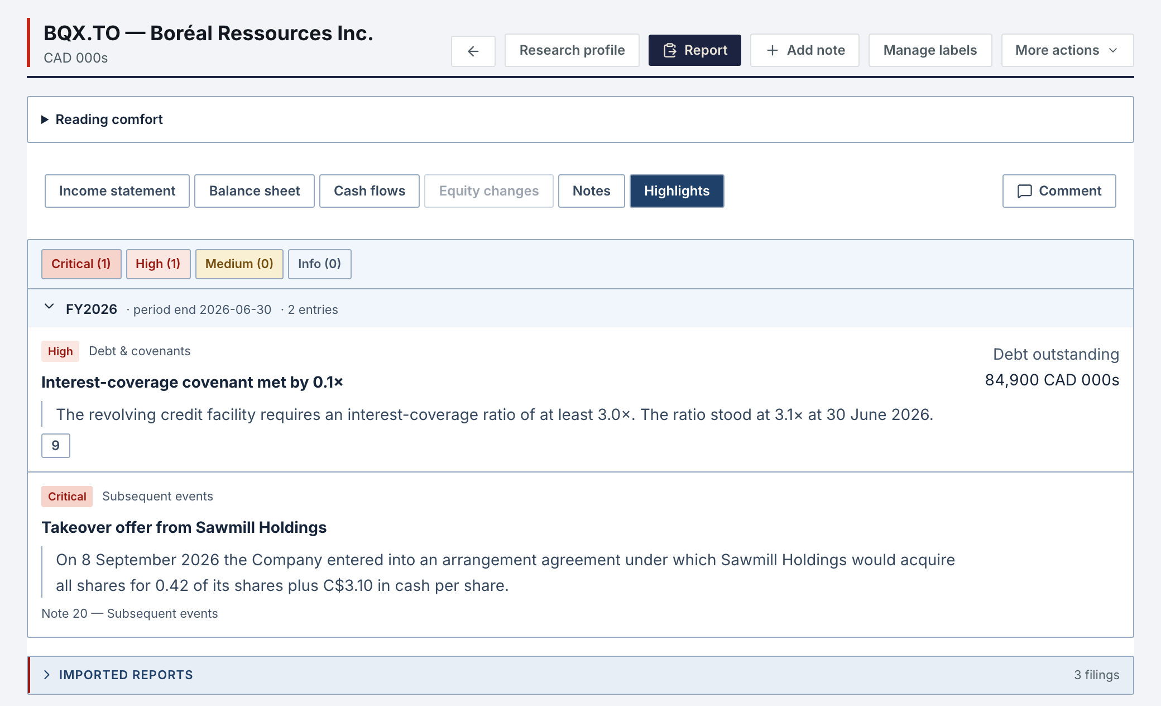Expand the Imported Reports section
The height and width of the screenshot is (706, 1161).
pyautogui.click(x=580, y=675)
